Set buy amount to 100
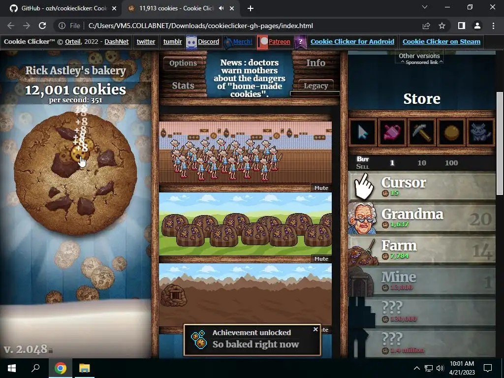504x378 pixels. pyautogui.click(x=451, y=163)
